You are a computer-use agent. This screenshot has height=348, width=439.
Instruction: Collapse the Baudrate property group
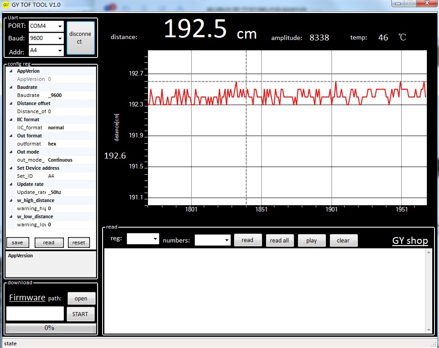pyautogui.click(x=11, y=87)
